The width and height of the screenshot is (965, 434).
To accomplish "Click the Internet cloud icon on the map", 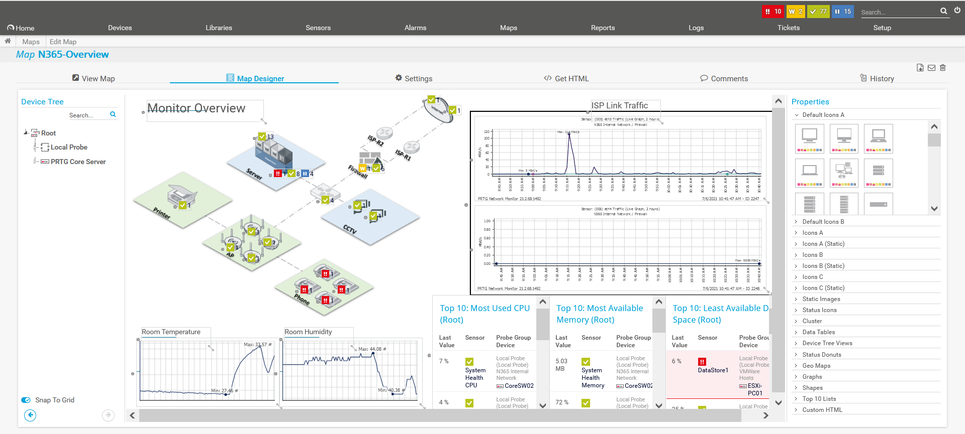I will (438, 109).
